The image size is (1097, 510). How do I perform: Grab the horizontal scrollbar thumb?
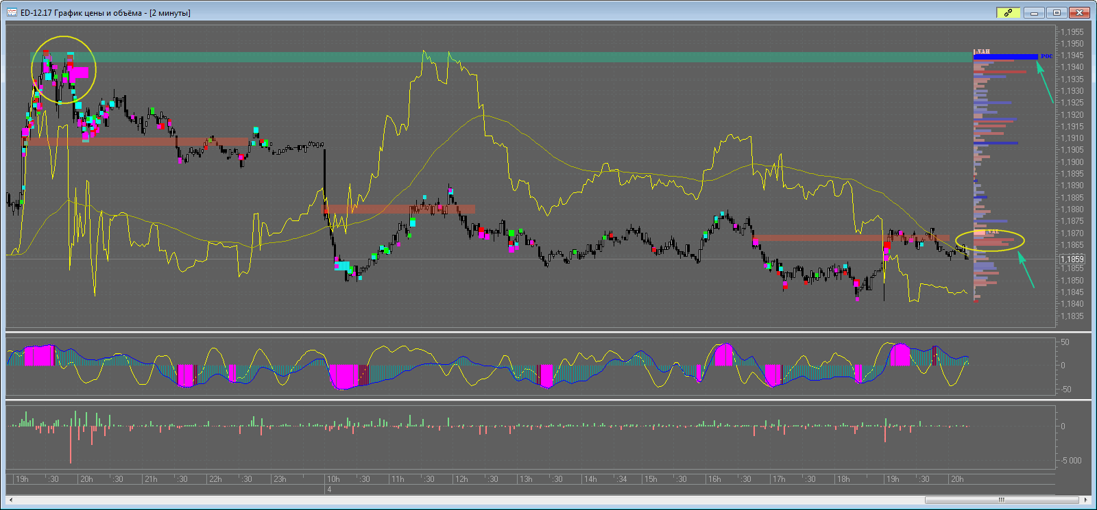(1002, 500)
